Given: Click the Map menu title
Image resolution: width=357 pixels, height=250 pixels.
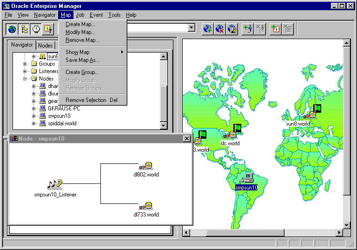Looking at the screenshot, I should coord(66,15).
